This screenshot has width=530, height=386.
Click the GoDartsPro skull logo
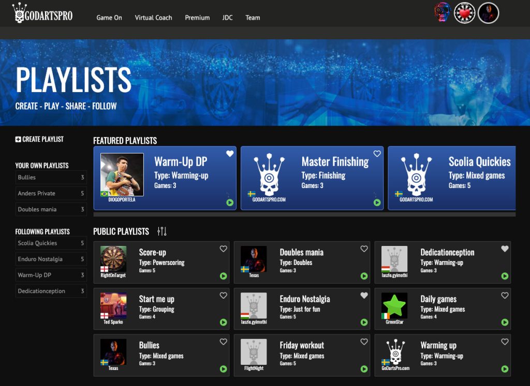tap(42, 13)
